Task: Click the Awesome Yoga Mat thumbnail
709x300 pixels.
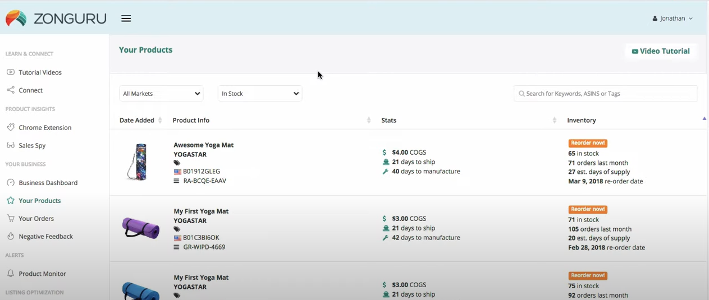Action: 138,163
